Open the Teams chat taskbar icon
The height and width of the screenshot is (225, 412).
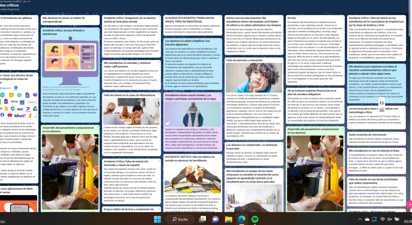click(x=215, y=219)
